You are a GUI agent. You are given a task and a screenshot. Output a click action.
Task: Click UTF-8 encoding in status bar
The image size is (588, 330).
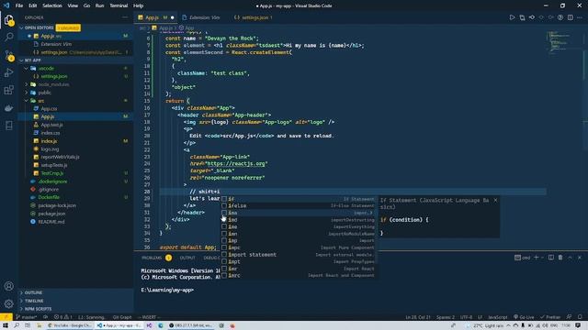[466, 317]
